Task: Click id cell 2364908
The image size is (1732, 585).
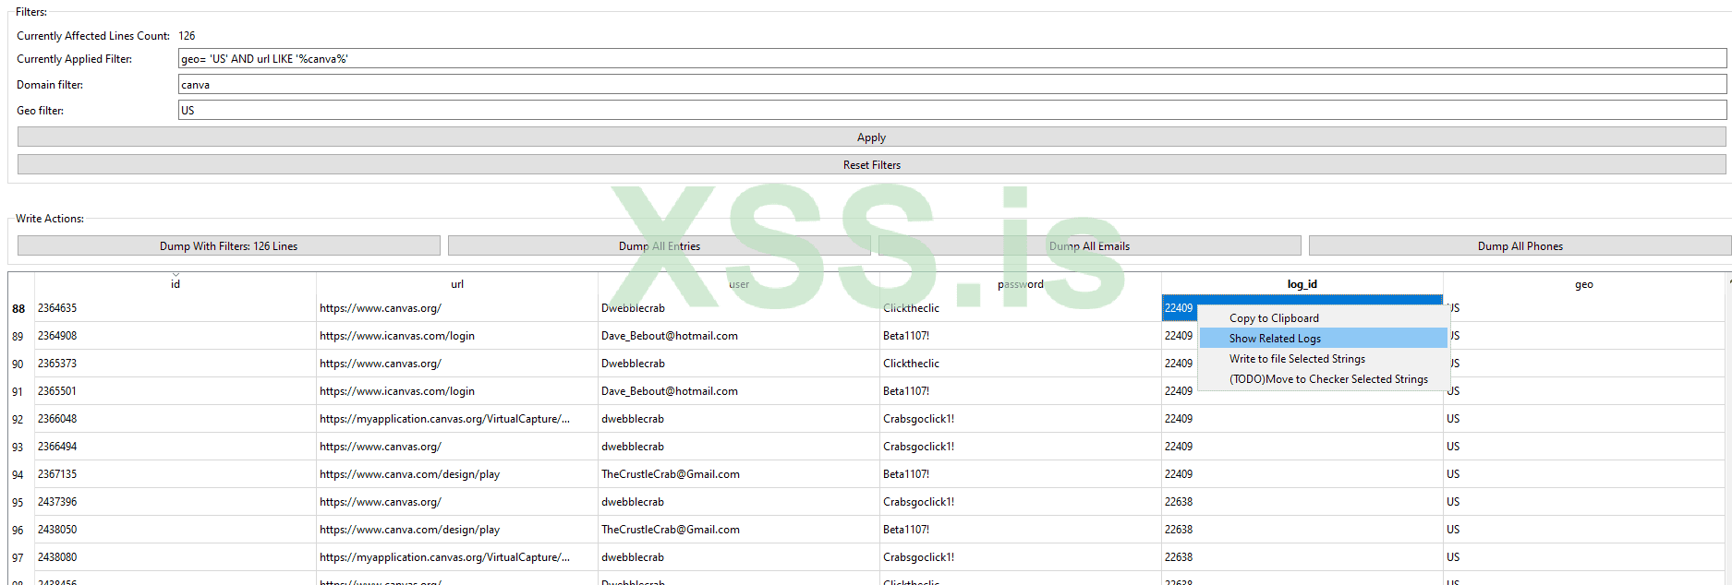Action: click(176, 336)
